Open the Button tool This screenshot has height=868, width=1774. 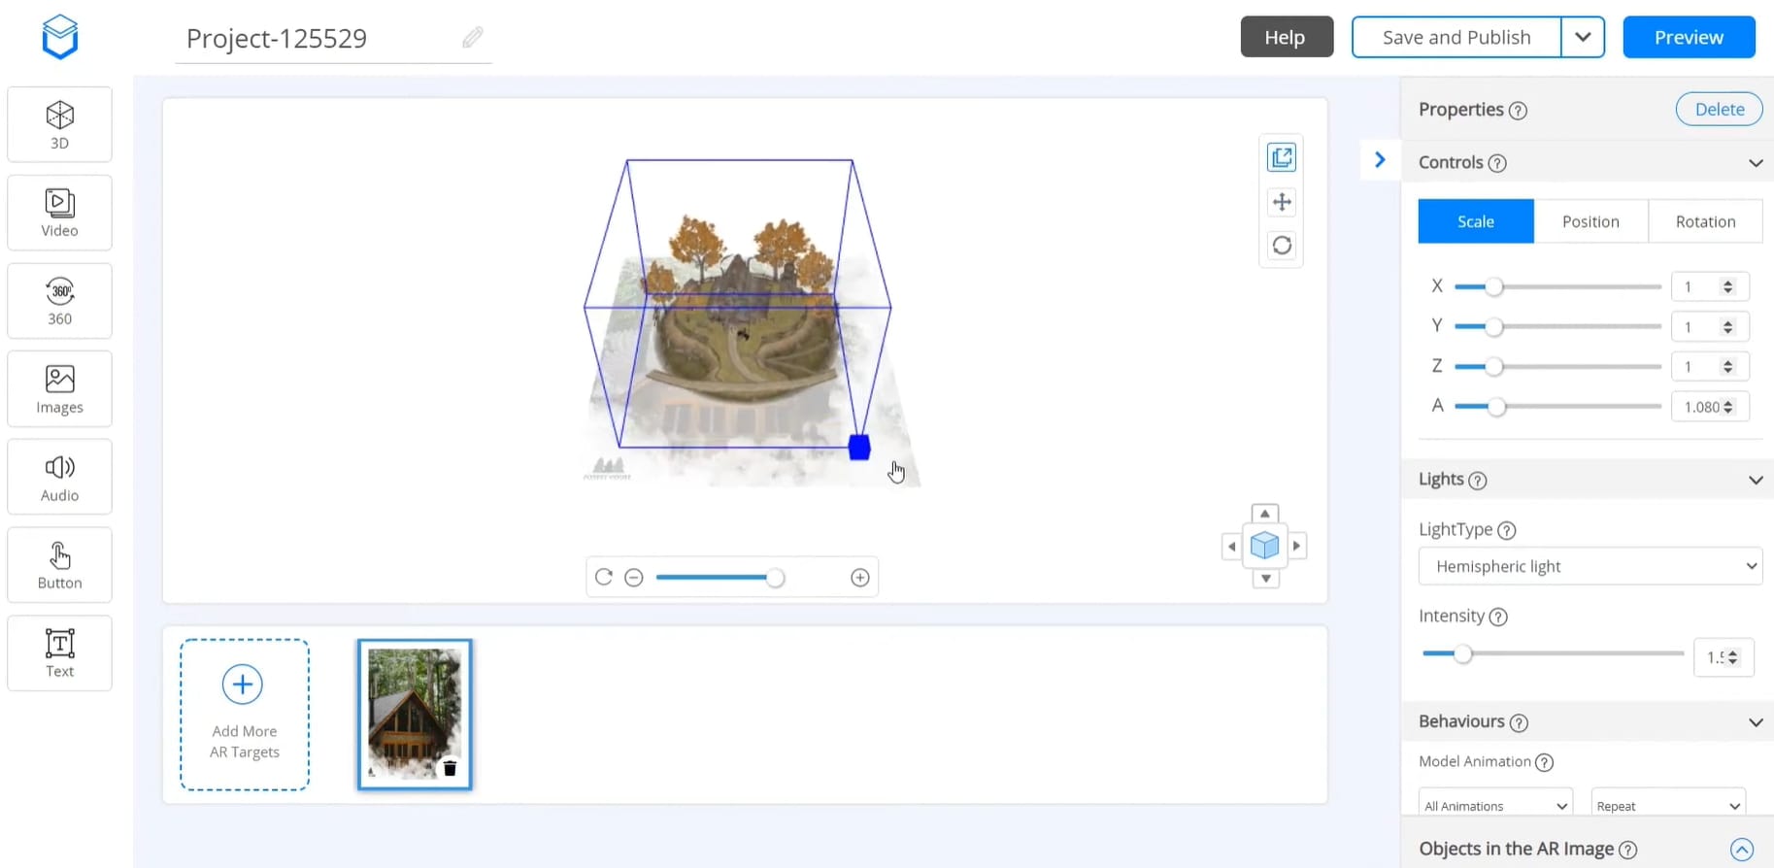pos(59,565)
